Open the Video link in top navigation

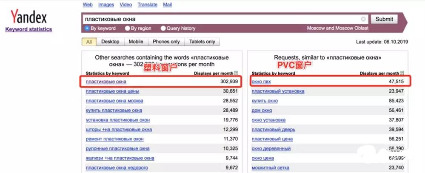(x=126, y=5)
